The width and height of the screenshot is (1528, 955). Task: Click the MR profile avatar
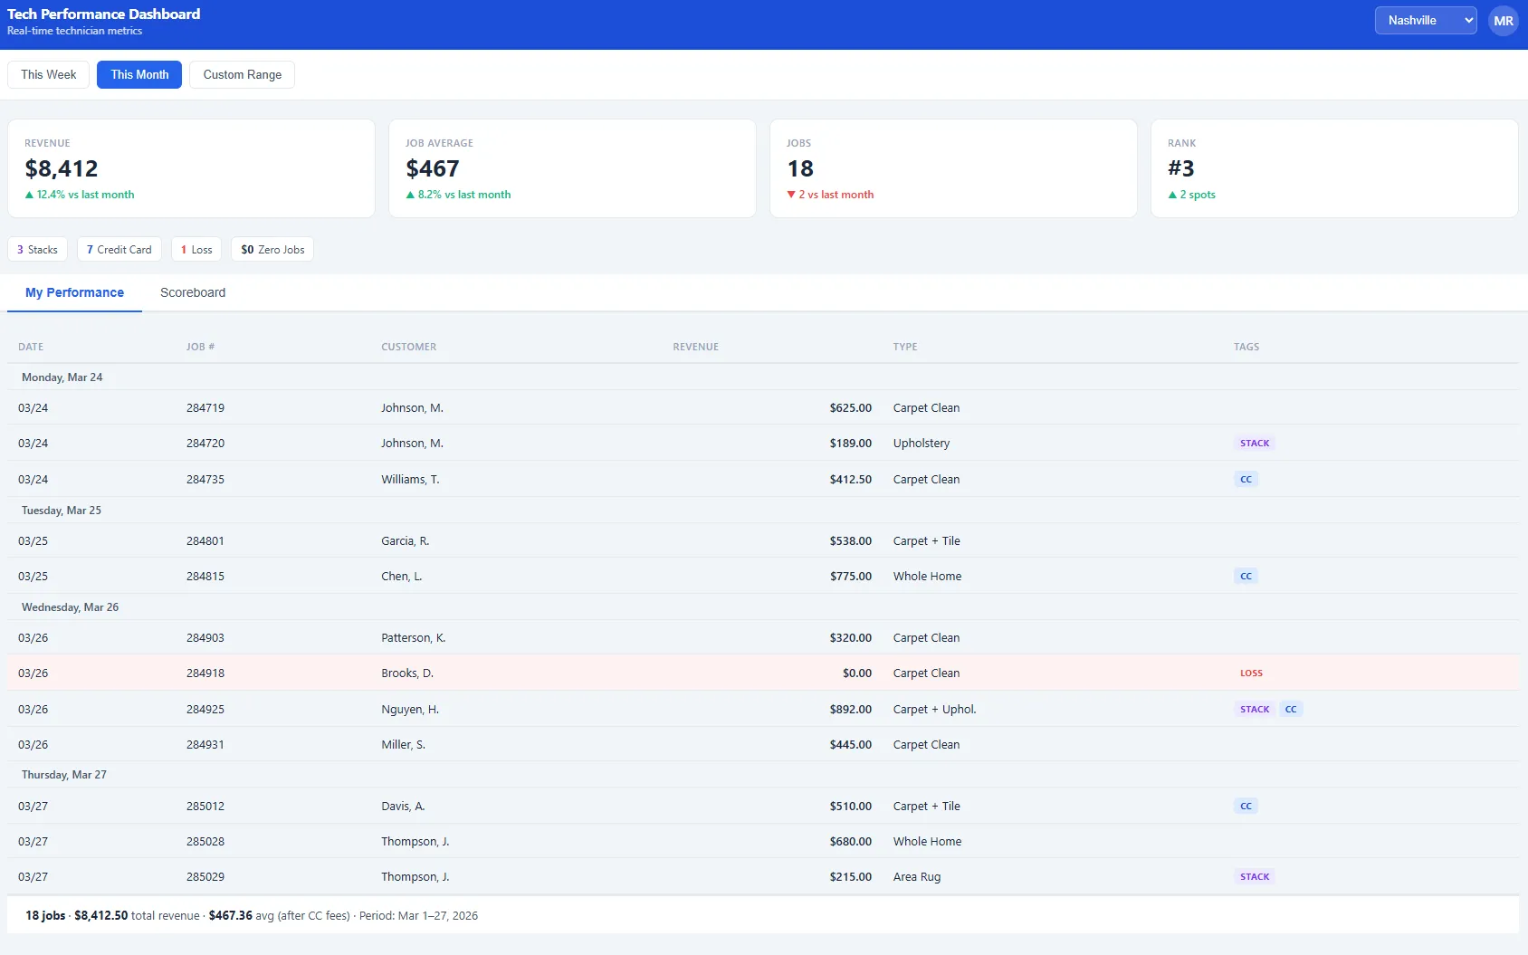point(1503,20)
